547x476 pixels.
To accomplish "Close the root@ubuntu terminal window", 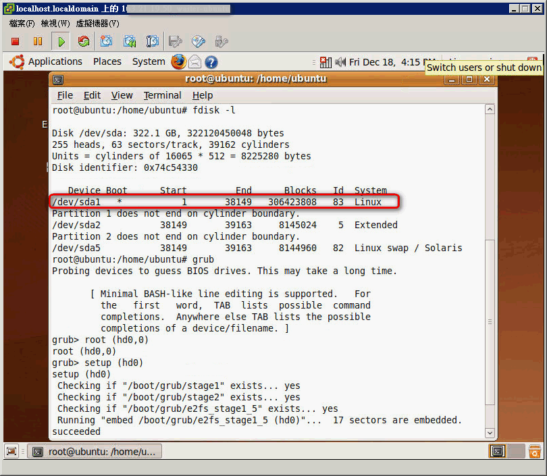I will pos(487,79).
